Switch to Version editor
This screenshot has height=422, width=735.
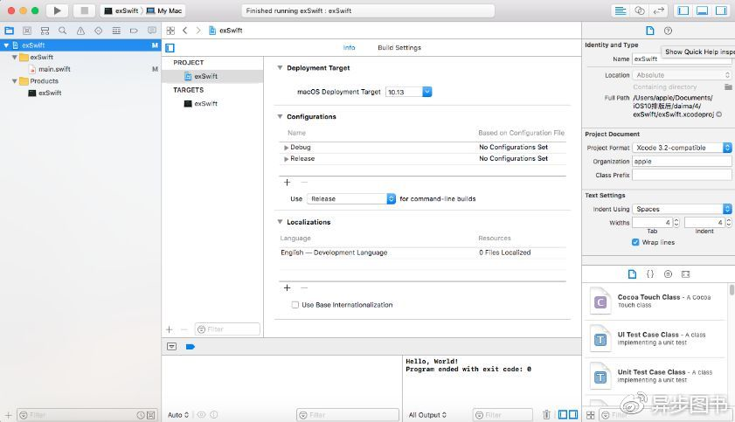(659, 10)
